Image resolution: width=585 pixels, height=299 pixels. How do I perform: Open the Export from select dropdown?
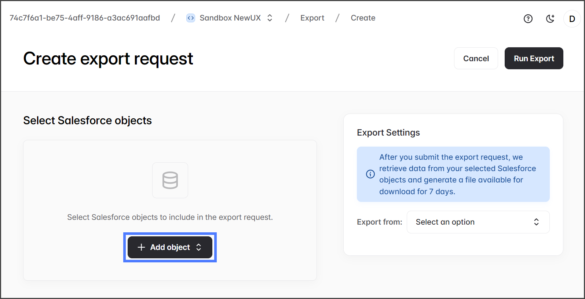(x=478, y=222)
